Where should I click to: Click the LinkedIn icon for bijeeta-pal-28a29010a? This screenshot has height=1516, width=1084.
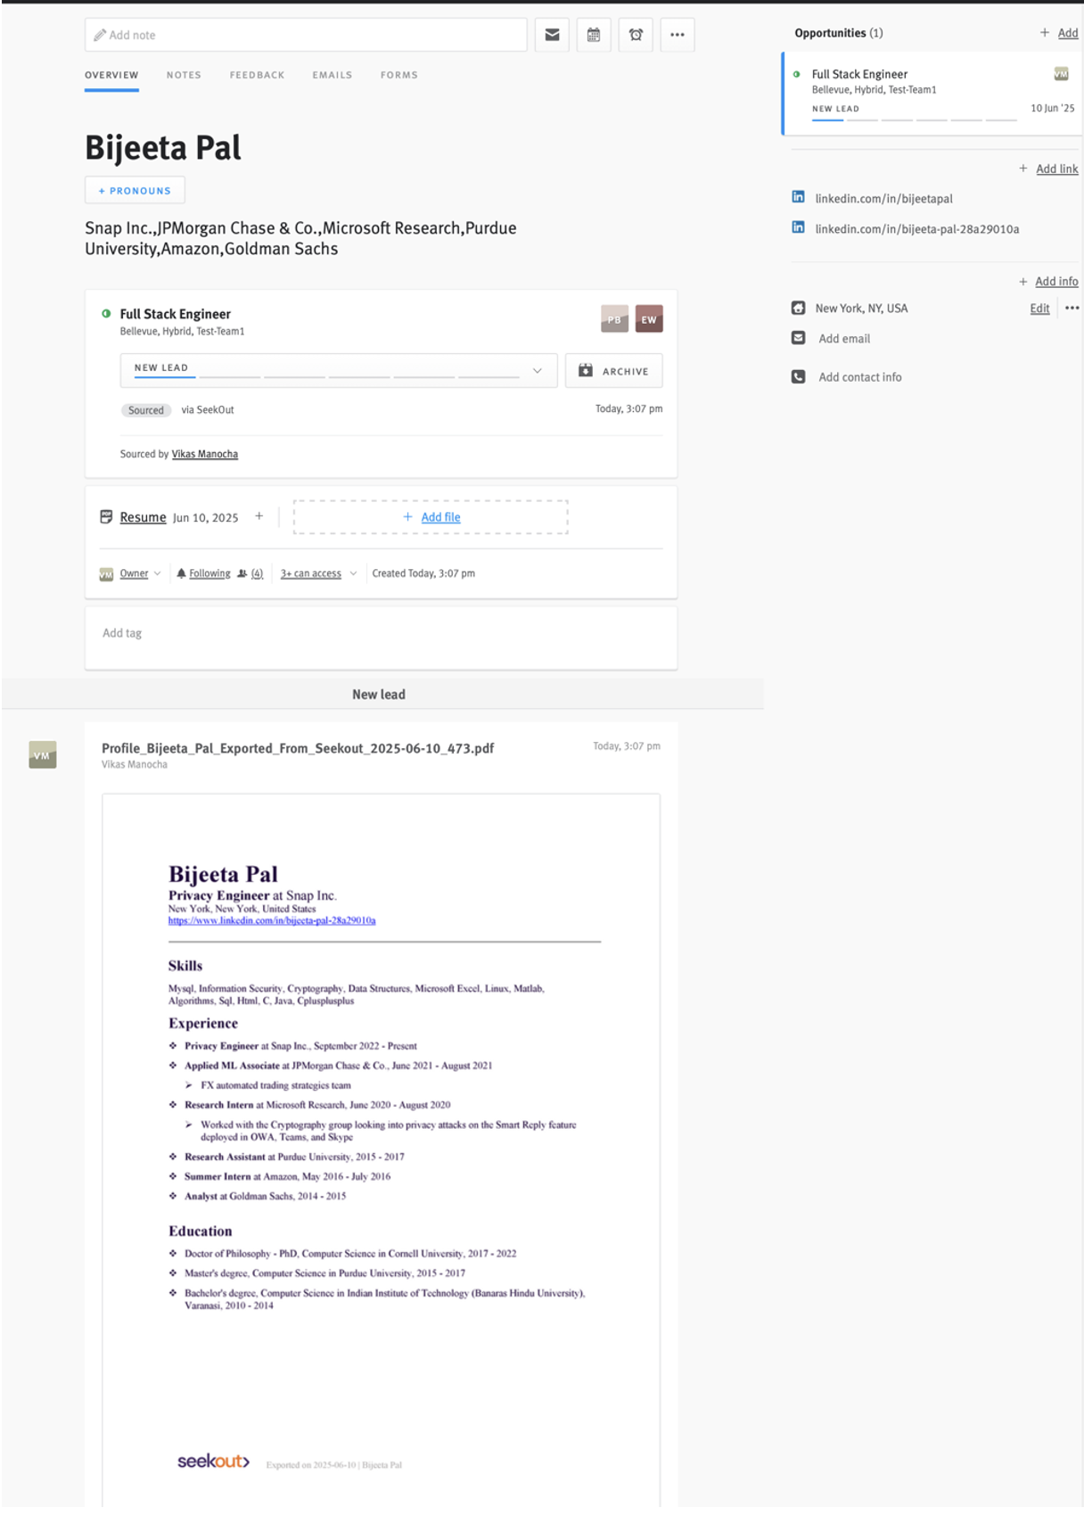click(799, 227)
